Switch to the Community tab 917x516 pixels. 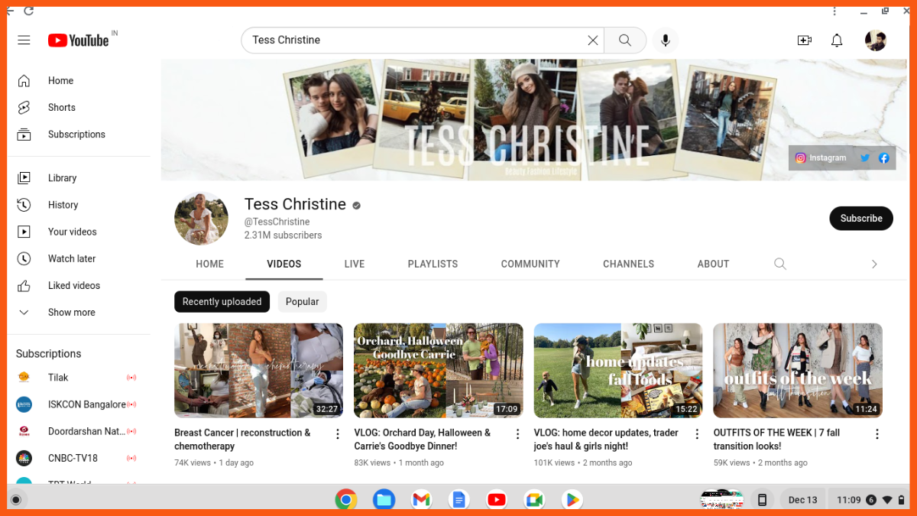pos(530,264)
